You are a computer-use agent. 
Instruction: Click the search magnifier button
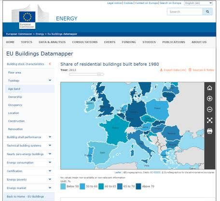207,12
